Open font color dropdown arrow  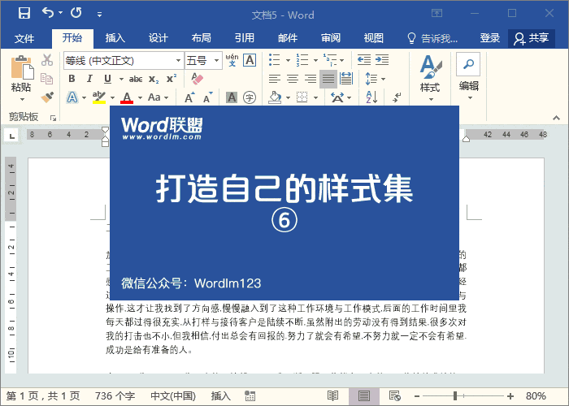(141, 97)
